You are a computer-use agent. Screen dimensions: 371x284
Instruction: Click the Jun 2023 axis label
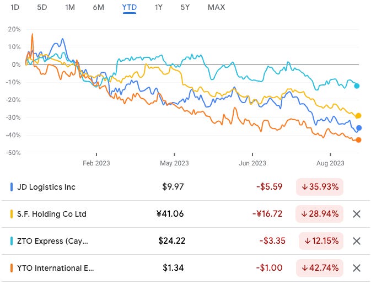click(x=252, y=163)
